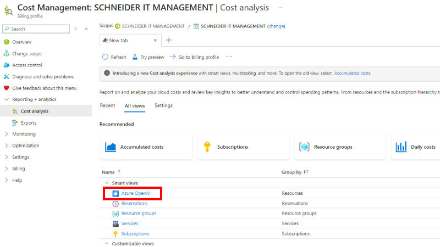
Task: Click the Subscriptions key card
Action: 243,147
